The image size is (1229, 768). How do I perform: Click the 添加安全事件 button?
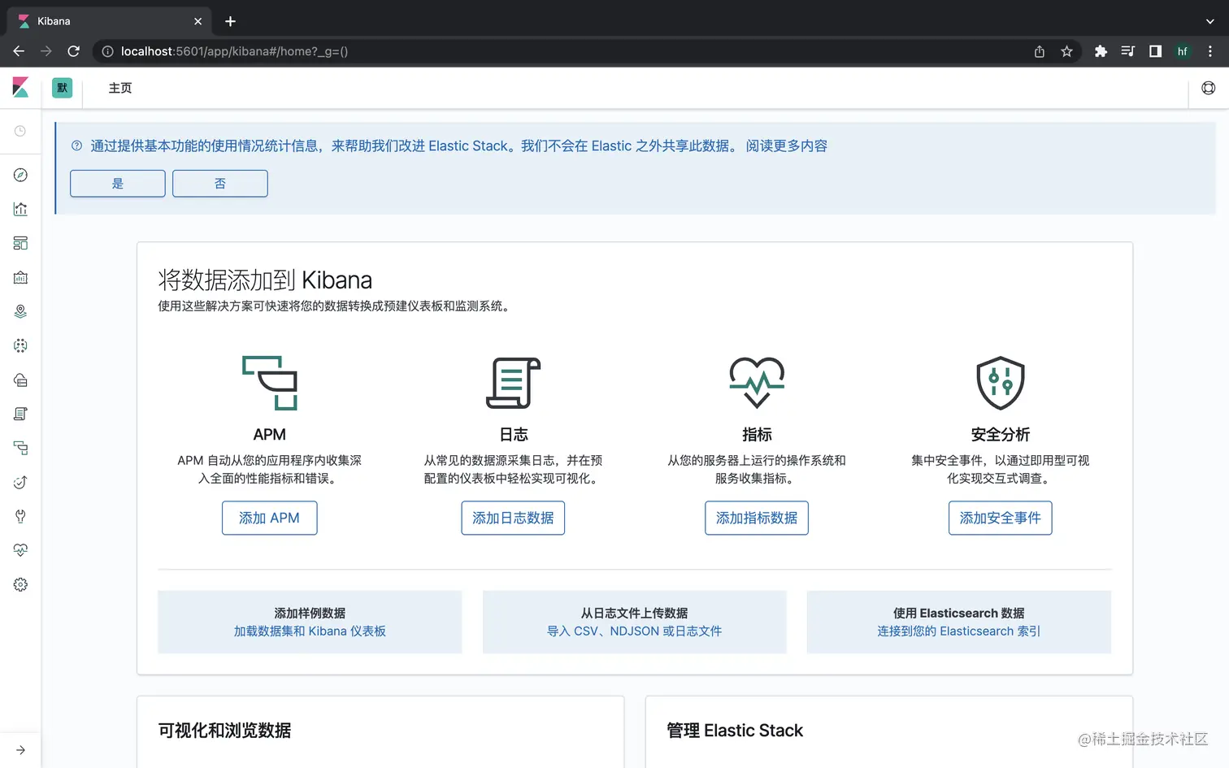tap(1001, 519)
